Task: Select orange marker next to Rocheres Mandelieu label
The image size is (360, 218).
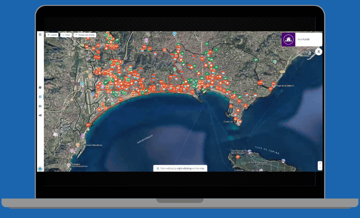Action: pos(78,145)
